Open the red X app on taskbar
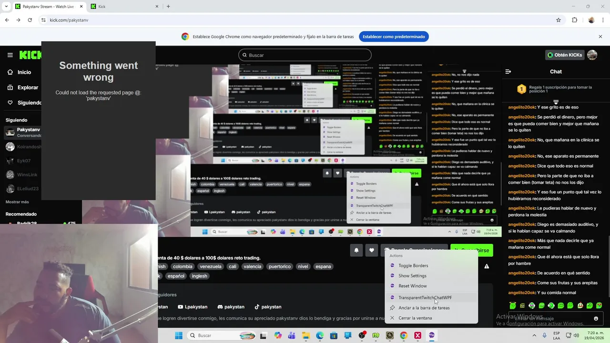The height and width of the screenshot is (343, 610). point(418,335)
